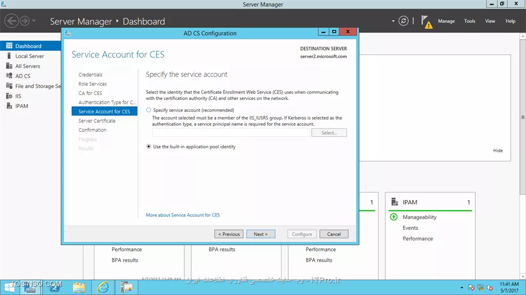Image resolution: width=526 pixels, height=295 pixels.
Task: Open BPA results below the dialog's left edge
Action: (x=125, y=260)
